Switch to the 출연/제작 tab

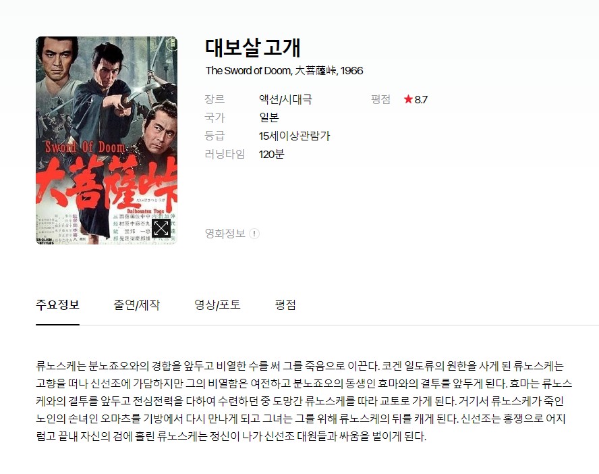point(137,305)
